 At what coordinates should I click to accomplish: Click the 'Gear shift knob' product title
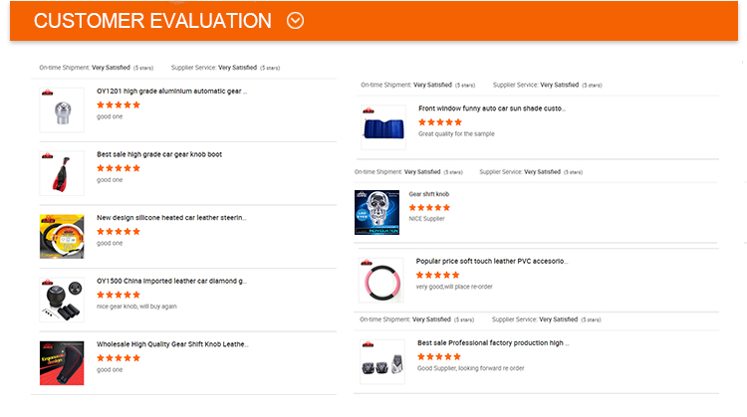429,194
